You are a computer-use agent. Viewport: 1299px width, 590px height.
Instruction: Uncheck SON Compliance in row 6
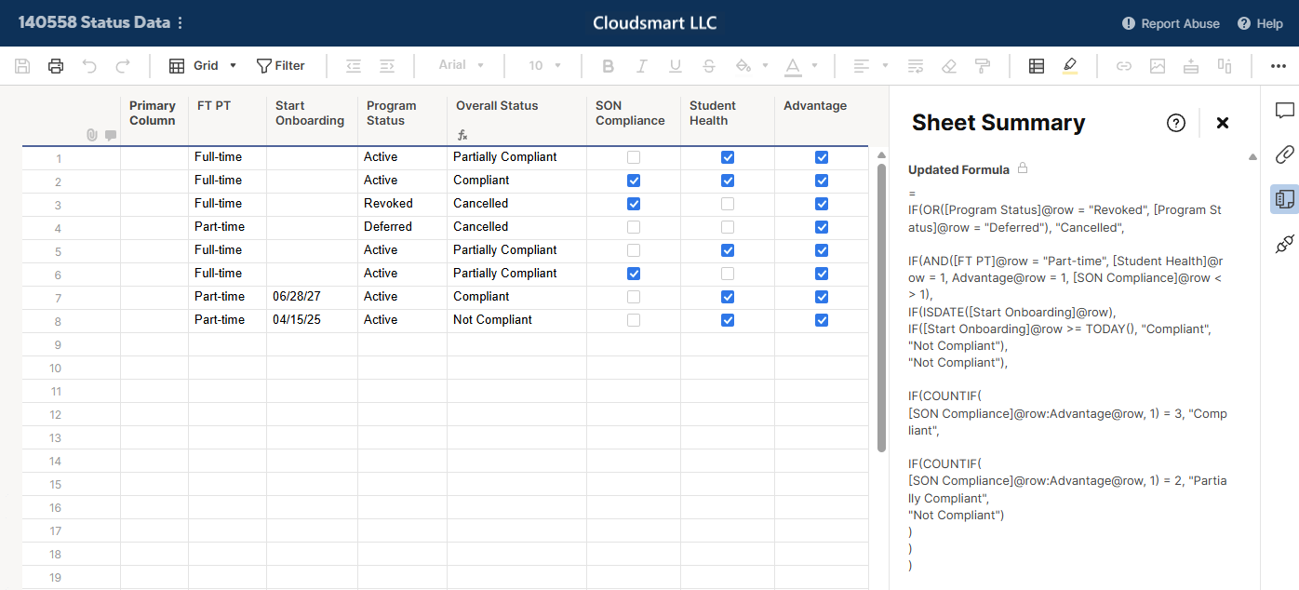(634, 274)
